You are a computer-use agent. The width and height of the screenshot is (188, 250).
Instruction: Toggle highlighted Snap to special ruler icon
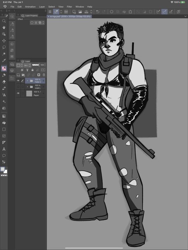[x=164, y=12]
